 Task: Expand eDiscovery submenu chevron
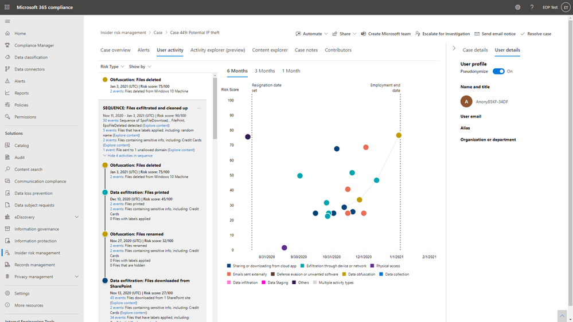(76, 217)
